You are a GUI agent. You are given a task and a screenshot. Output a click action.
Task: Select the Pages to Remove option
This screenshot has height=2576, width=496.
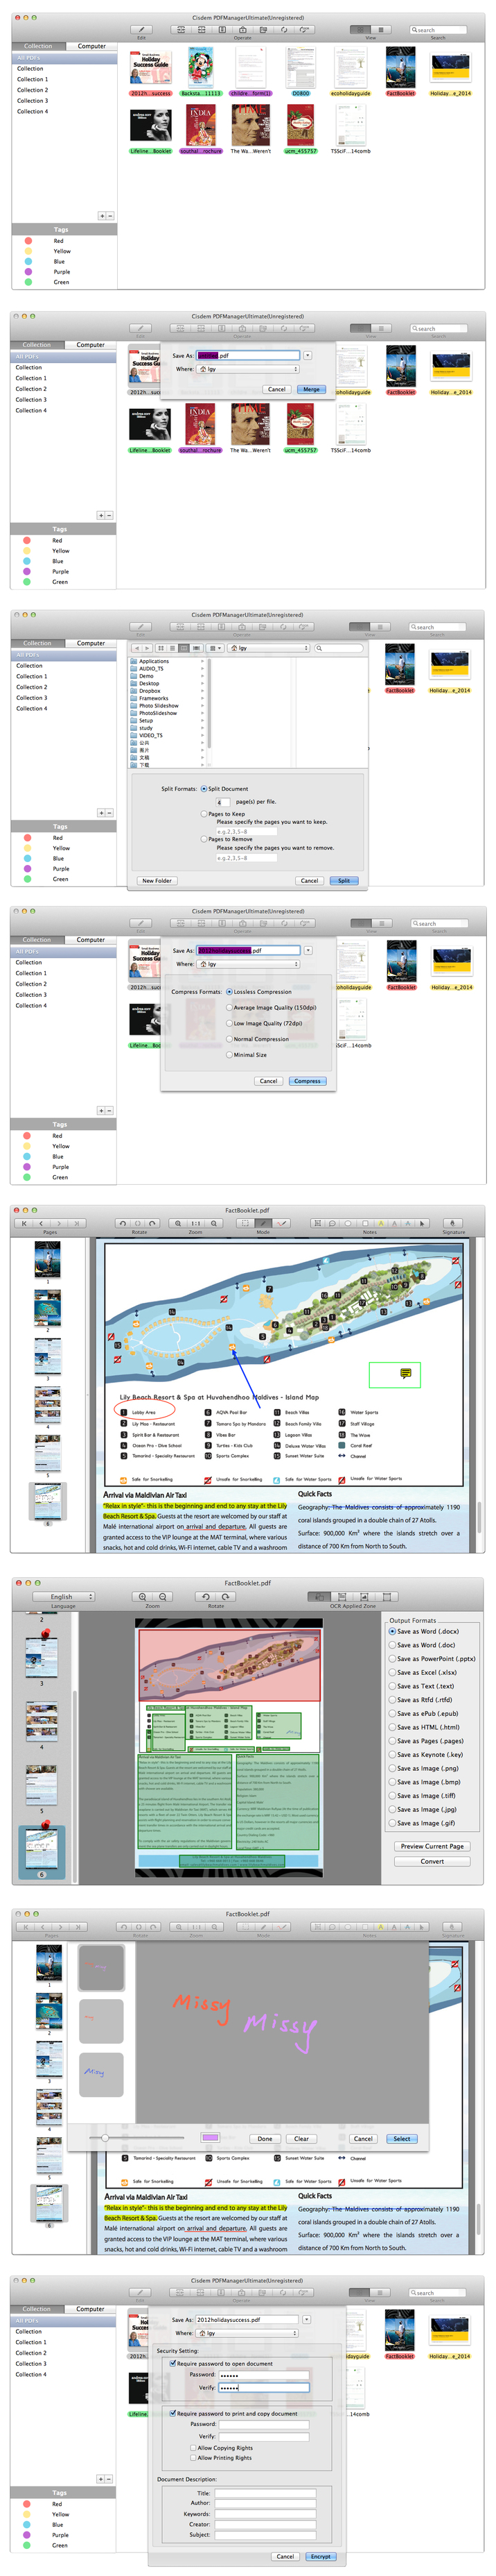204,839
